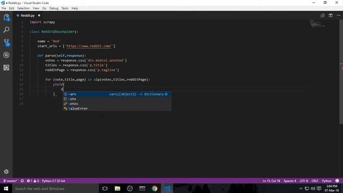The width and height of the screenshot is (343, 193).
Task: Choose the 'votes' autocomplete suggestion
Action: (x=117, y=103)
